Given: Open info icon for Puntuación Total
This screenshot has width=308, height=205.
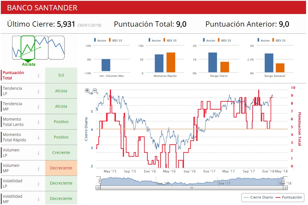Looking at the screenshot, I should tap(38, 75).
